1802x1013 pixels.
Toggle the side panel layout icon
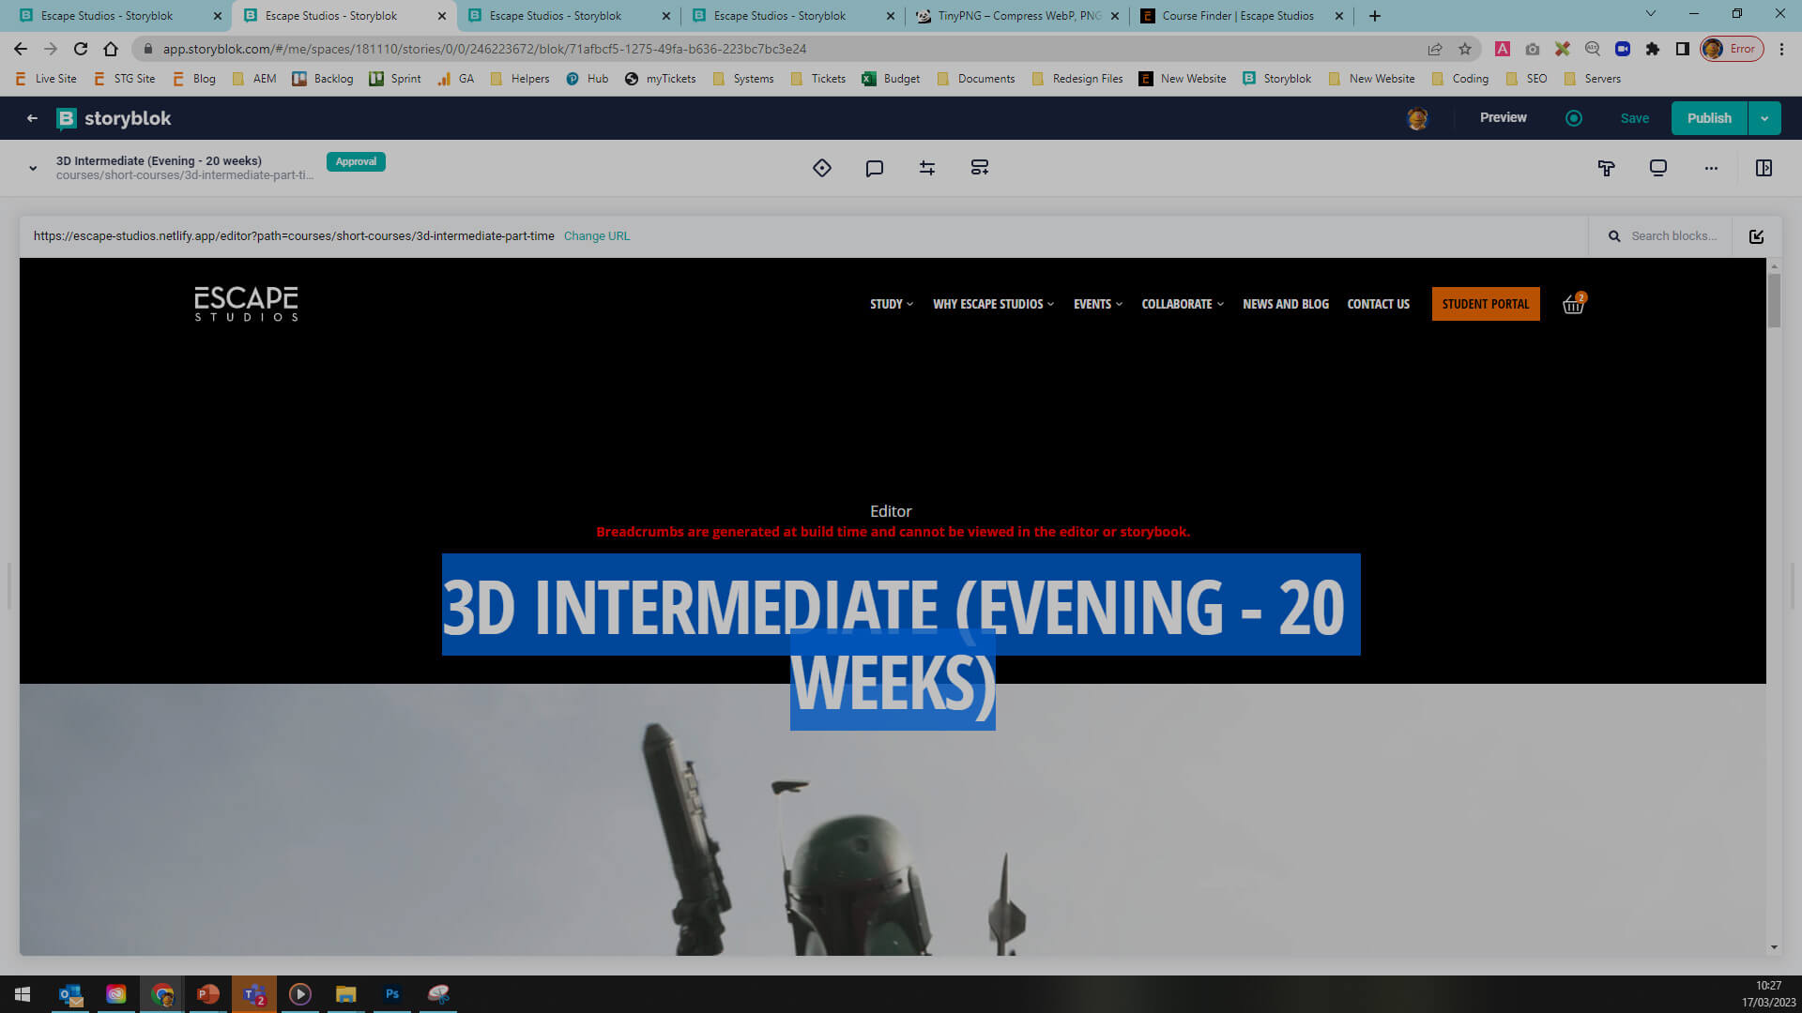click(1764, 168)
